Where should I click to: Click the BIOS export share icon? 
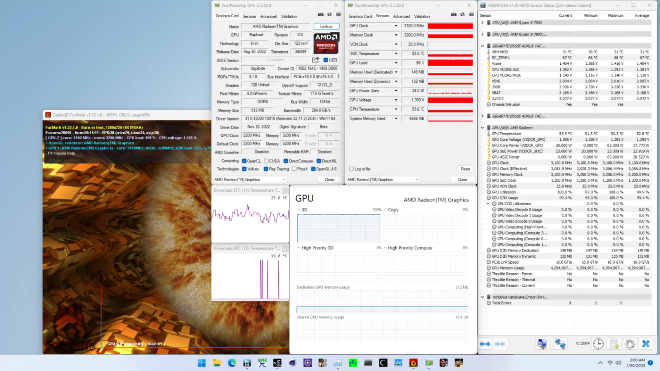(315, 60)
